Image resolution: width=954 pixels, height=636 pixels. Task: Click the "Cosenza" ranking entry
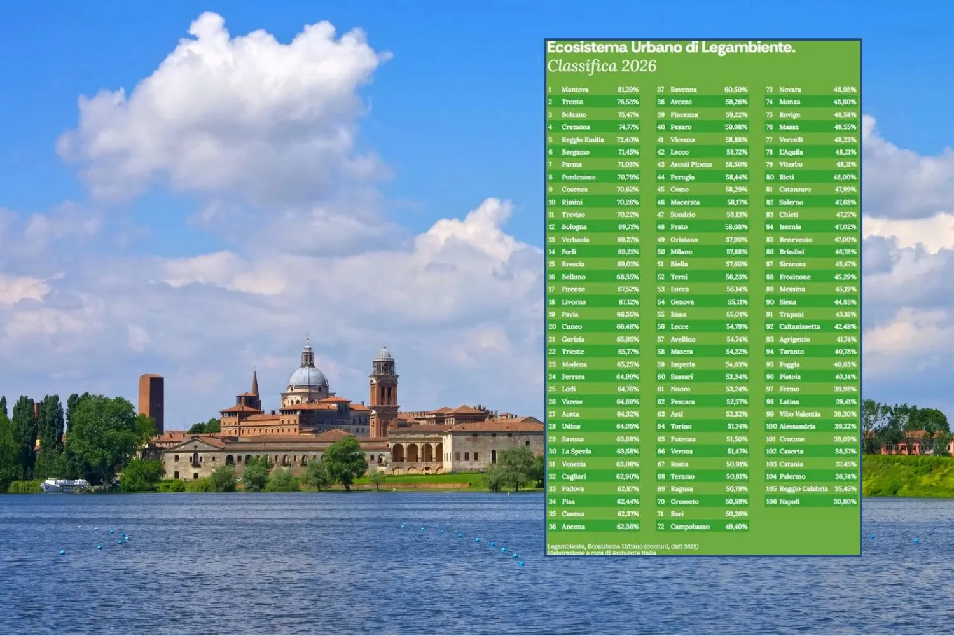[575, 190]
